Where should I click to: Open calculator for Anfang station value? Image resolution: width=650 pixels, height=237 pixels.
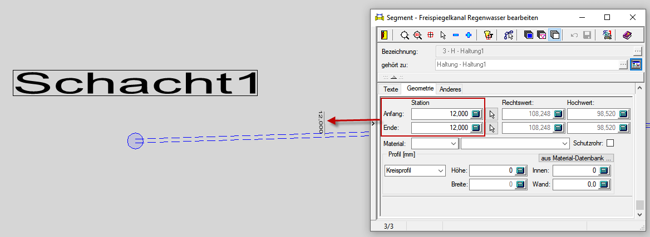(476, 114)
